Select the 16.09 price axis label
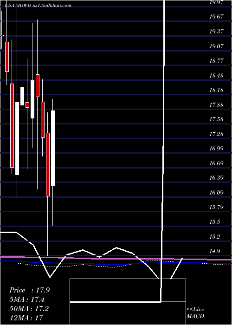The image size is (232, 325). (x=216, y=192)
